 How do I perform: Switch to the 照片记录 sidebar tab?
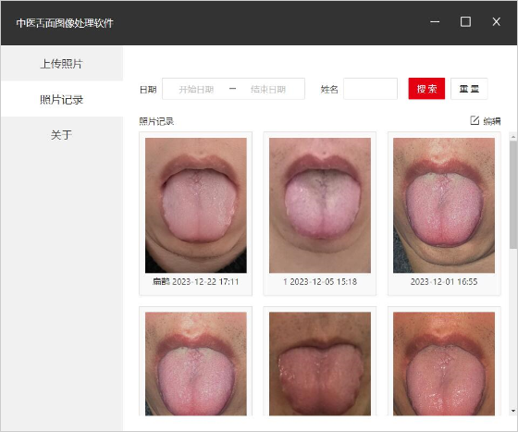[x=62, y=99]
